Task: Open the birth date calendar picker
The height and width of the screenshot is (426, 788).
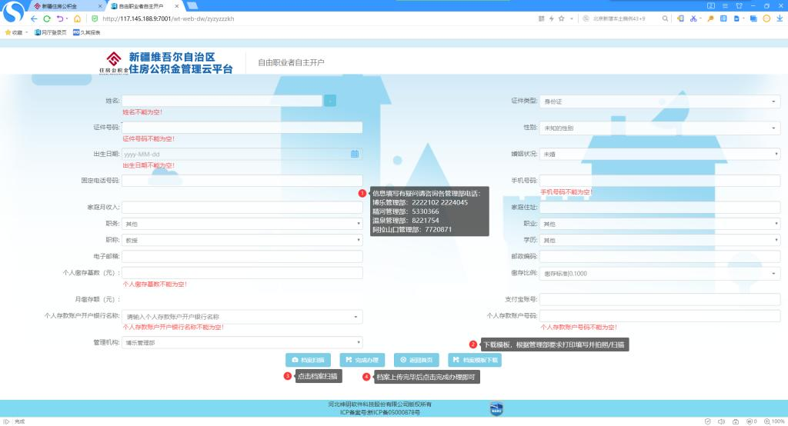Action: (x=355, y=154)
